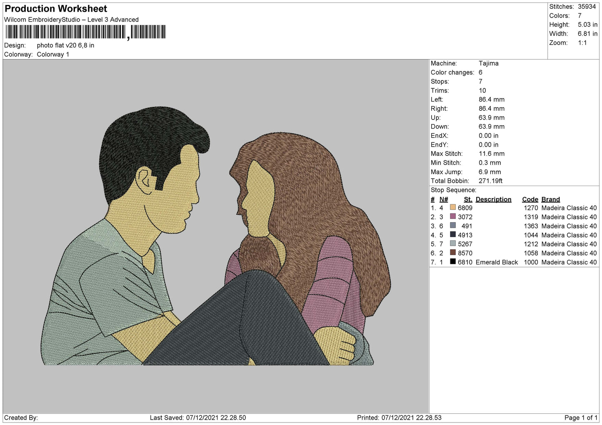602x425 pixels.
Task: Click the 'Production Worksheet' title
Action: click(56, 9)
